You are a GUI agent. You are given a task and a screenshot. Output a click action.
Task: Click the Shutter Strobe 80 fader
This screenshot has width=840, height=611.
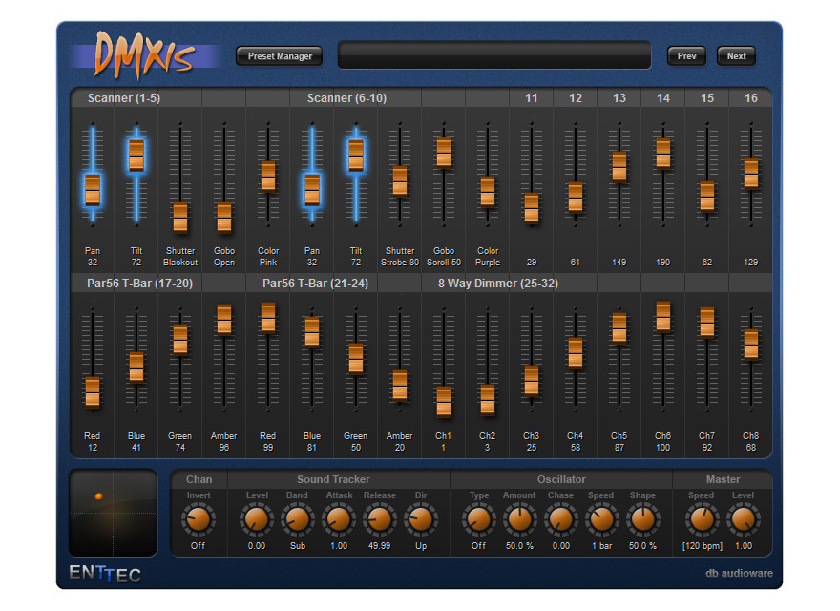coord(400,180)
